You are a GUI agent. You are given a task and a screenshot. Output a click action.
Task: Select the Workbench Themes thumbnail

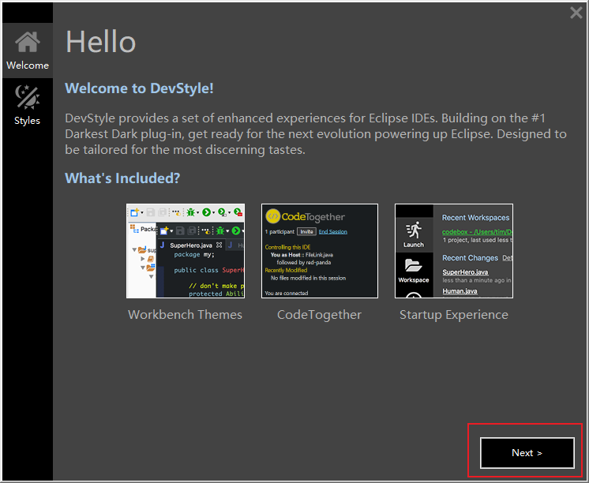pos(186,251)
